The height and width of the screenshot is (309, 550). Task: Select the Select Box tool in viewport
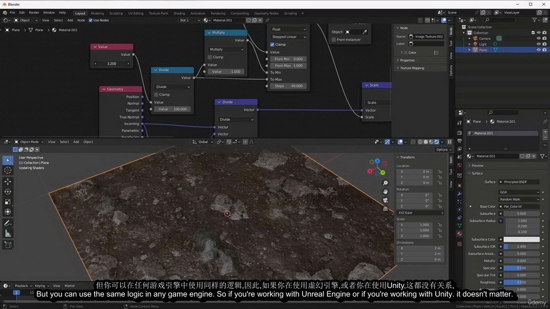(8, 160)
